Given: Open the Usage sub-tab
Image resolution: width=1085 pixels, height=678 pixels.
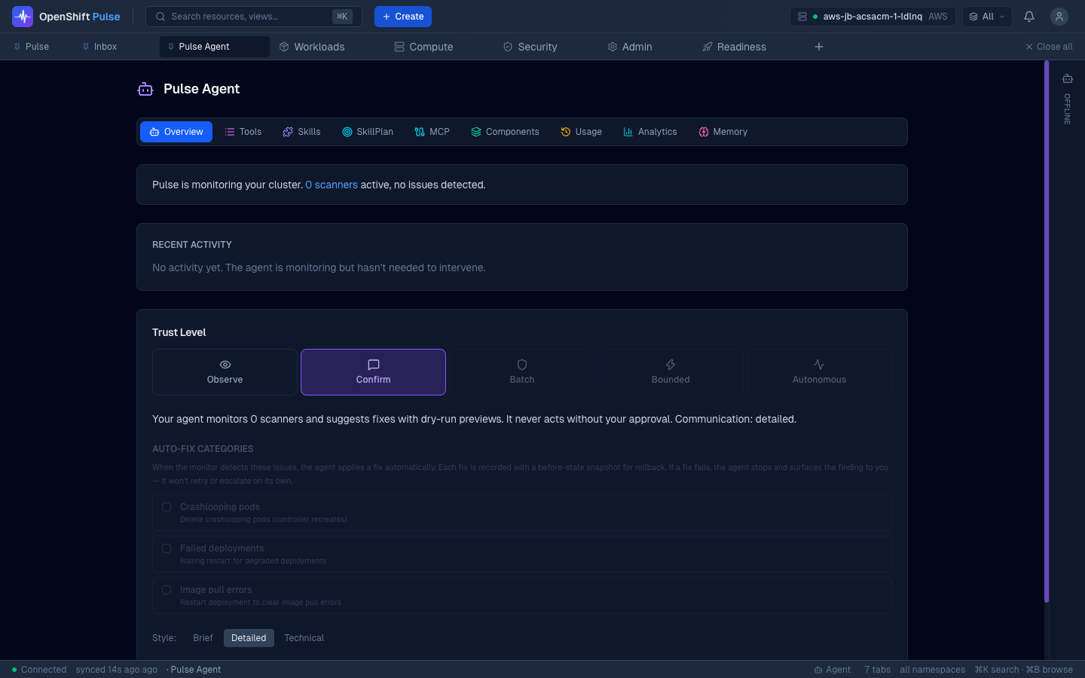Looking at the screenshot, I should (581, 132).
